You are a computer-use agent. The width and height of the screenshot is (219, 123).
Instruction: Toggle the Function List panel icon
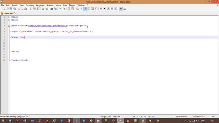(96, 9)
